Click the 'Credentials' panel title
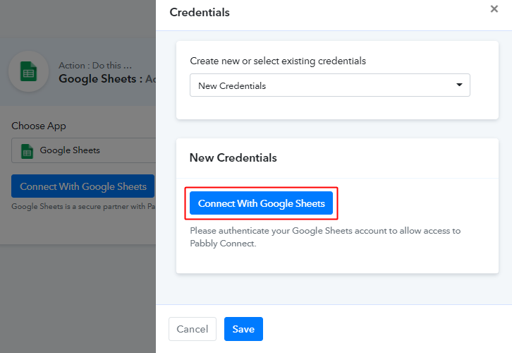The height and width of the screenshot is (353, 512). coord(200,13)
